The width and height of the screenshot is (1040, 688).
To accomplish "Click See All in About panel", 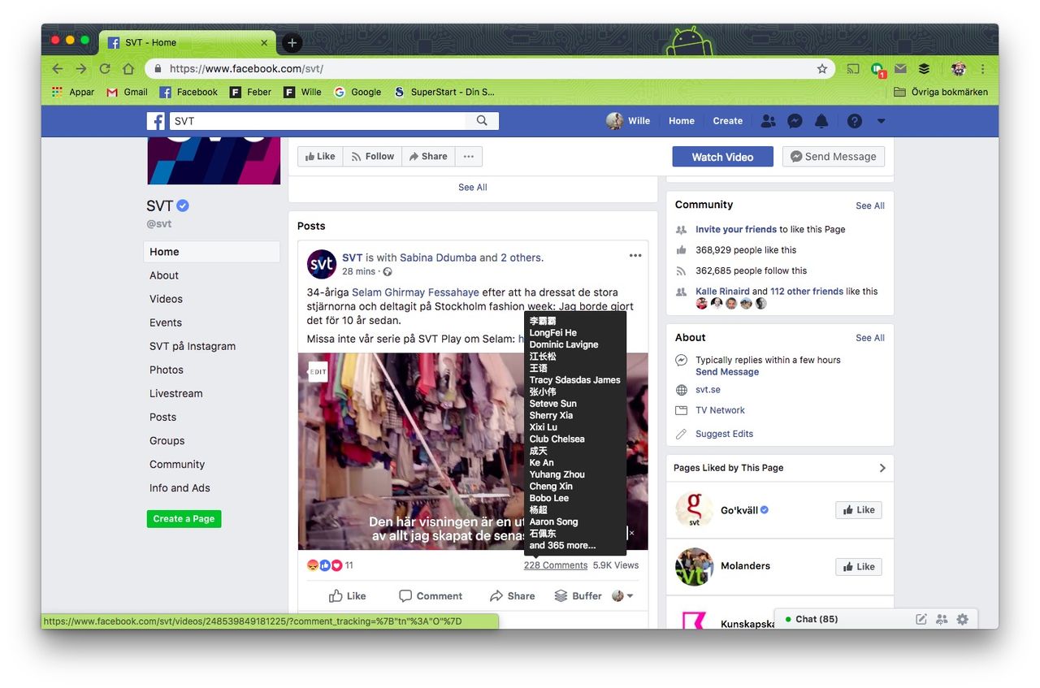I will coord(870,338).
